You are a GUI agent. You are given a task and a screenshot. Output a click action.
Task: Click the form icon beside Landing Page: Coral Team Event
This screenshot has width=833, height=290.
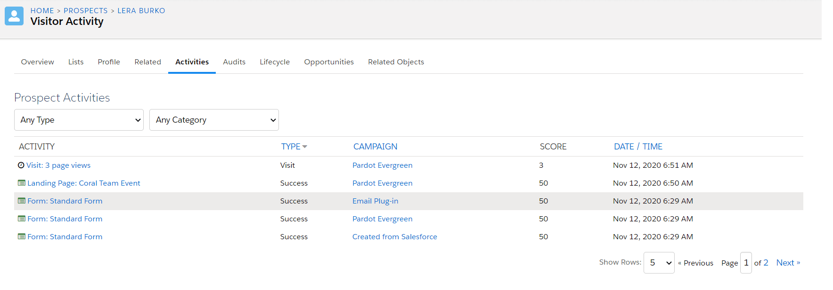(22, 183)
